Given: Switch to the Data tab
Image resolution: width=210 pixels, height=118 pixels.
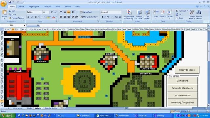Looking at the screenshot, I should click(58, 7).
